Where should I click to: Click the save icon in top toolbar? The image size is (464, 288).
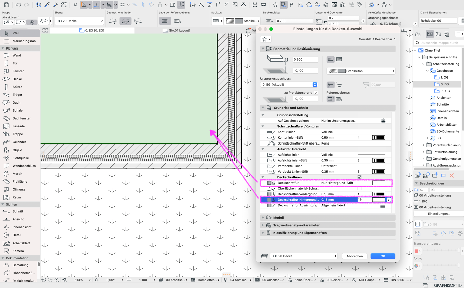[6, 5]
